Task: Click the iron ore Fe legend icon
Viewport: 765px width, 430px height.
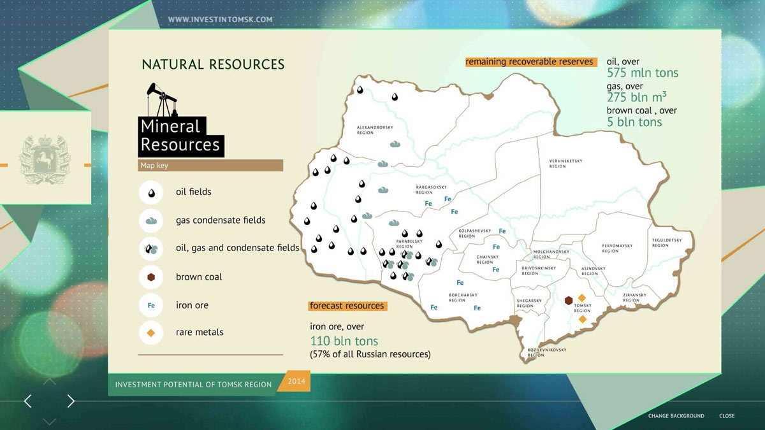Action: (151, 305)
